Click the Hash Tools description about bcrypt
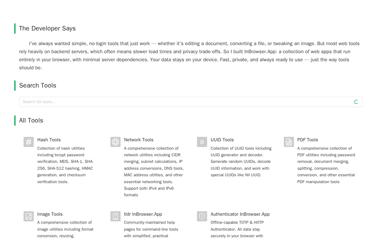This screenshot has height=239, width=382. 66,165
